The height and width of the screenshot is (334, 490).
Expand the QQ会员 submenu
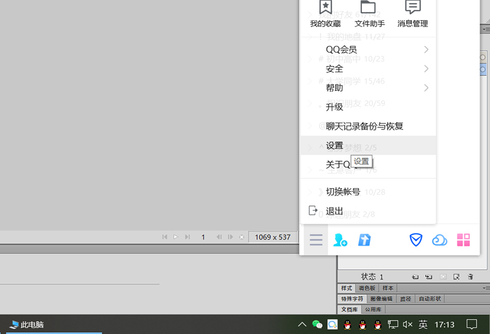[x=368, y=50]
